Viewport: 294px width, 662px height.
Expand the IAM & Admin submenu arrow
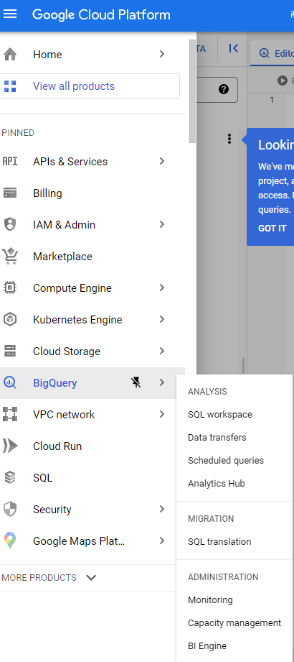[162, 224]
